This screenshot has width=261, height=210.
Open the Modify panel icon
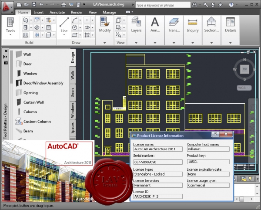tap(105, 22)
